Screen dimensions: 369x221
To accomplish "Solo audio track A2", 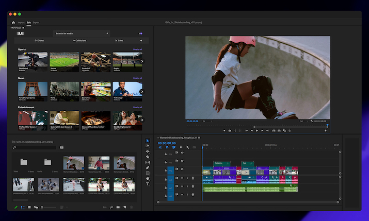I will click(x=187, y=186).
